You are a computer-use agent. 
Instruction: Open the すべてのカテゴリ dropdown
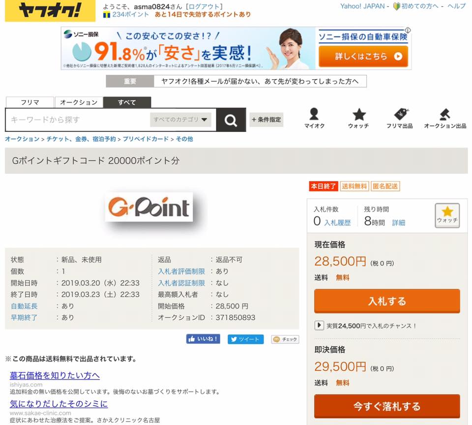[180, 120]
